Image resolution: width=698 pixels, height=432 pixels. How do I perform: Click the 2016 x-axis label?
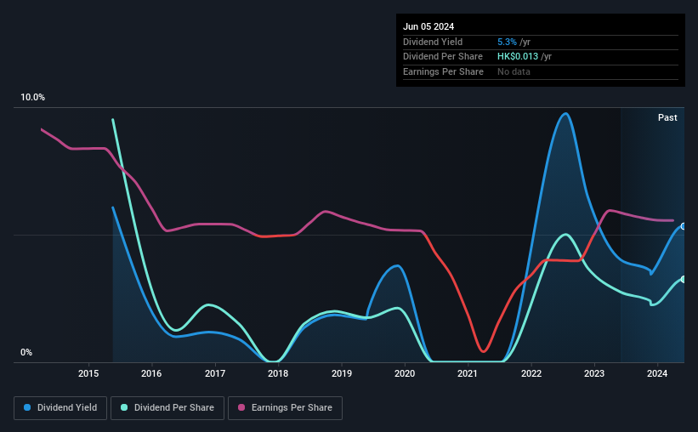151,373
